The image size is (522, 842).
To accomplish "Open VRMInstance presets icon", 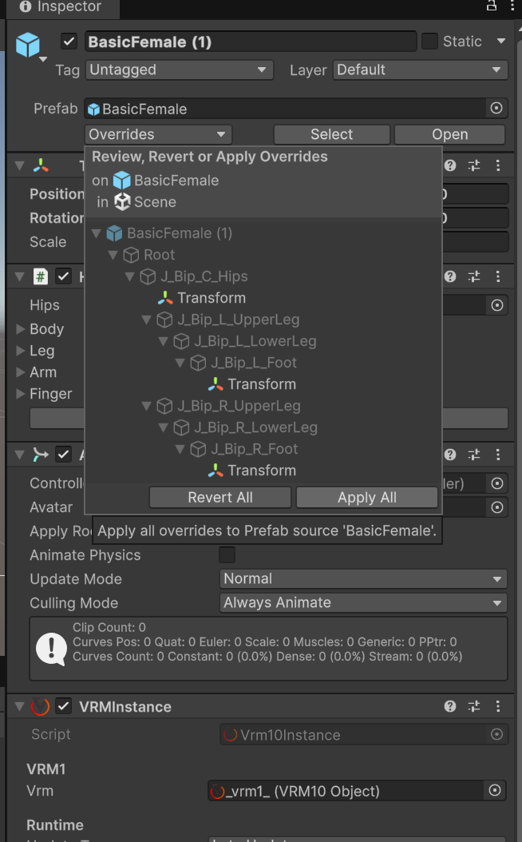I will [474, 706].
